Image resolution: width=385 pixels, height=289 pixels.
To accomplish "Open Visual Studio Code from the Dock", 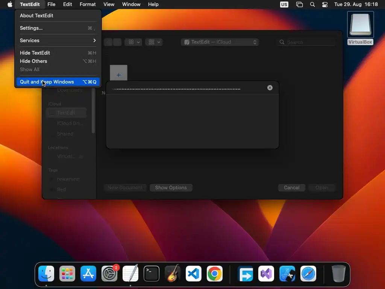I will pos(194,274).
